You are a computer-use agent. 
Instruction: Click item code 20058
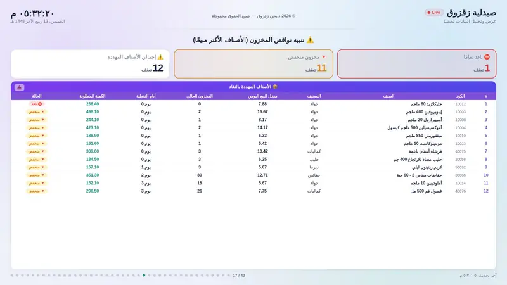(x=461, y=160)
